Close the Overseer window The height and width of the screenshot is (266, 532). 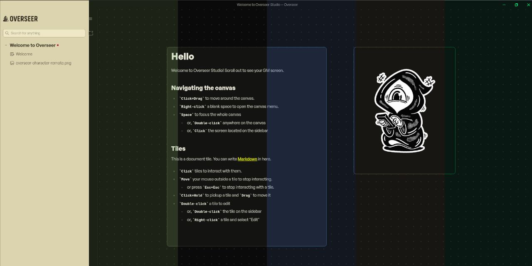point(529,5)
